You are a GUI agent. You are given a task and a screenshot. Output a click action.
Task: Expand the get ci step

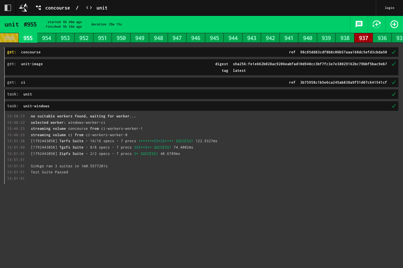click(x=202, y=83)
